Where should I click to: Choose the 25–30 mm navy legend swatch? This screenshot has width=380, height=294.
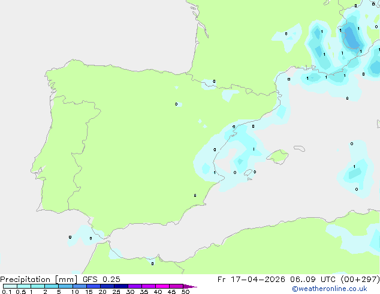pos(120,286)
